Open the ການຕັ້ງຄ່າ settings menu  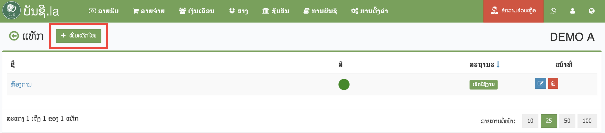[x=369, y=11]
